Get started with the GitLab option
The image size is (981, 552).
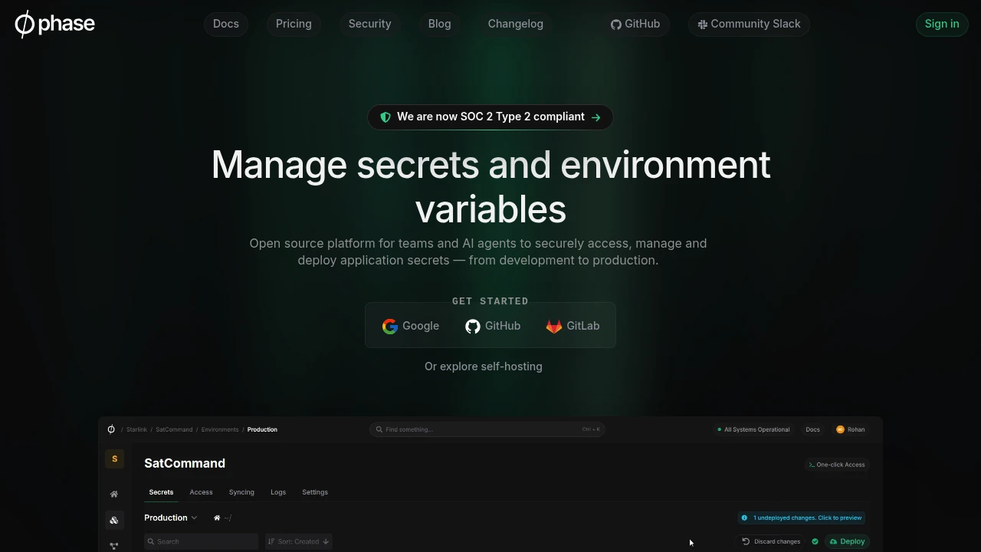(573, 326)
